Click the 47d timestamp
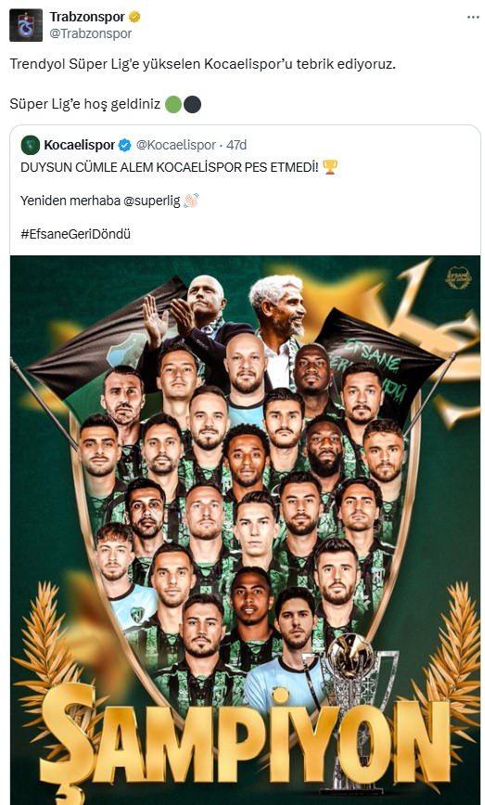The image size is (485, 805). point(236,145)
